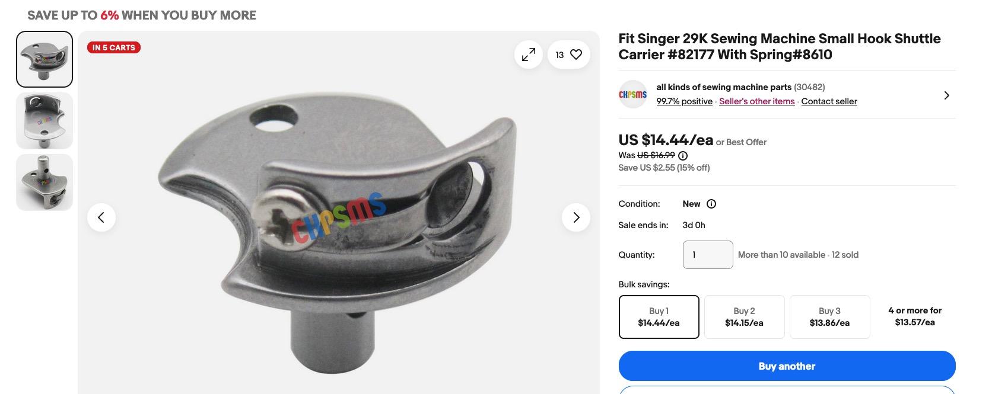Advance to the next product image
Image resolution: width=992 pixels, height=394 pixels.
[x=576, y=217]
